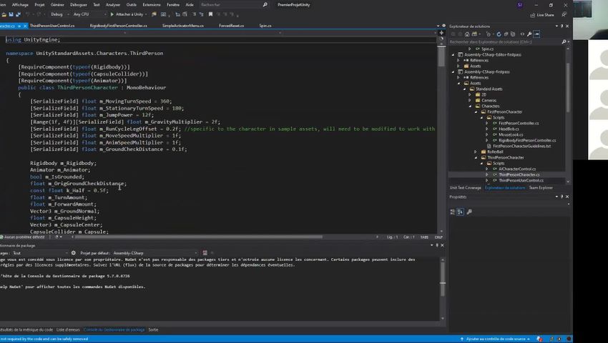The height and width of the screenshot is (343, 608).
Task: Click the feedback icon beside Live Share
Action: [564, 15]
